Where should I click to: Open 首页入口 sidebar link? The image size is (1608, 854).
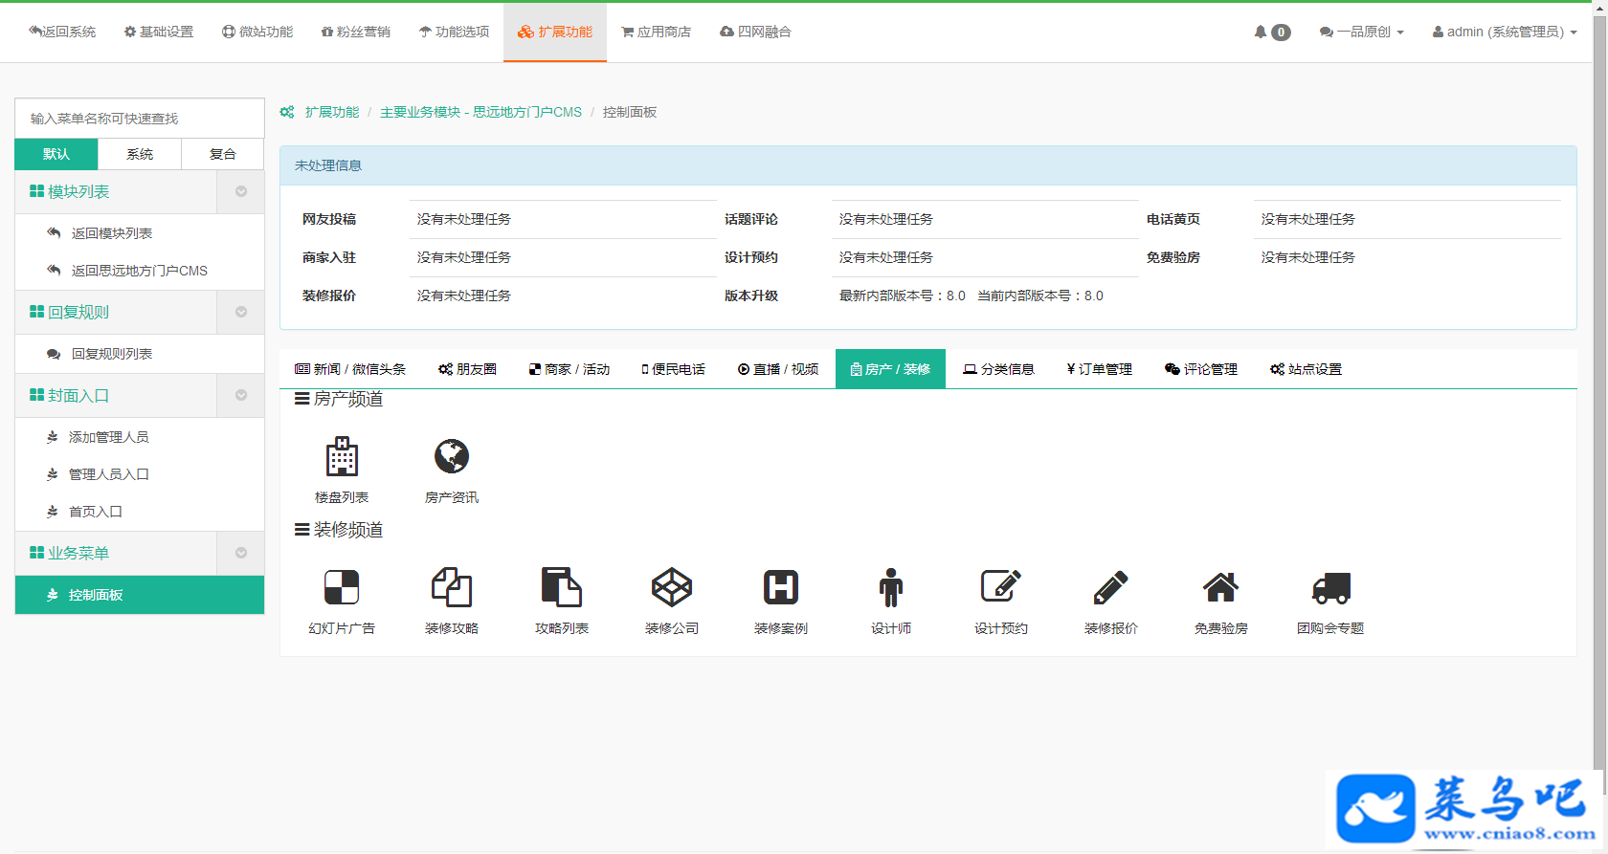pos(96,512)
